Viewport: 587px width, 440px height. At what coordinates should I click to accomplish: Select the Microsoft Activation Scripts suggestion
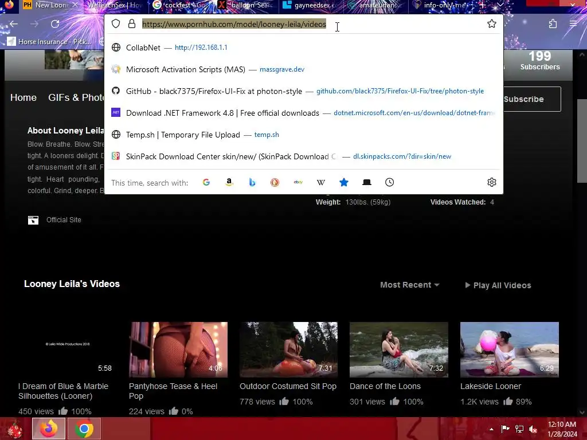[304, 69]
